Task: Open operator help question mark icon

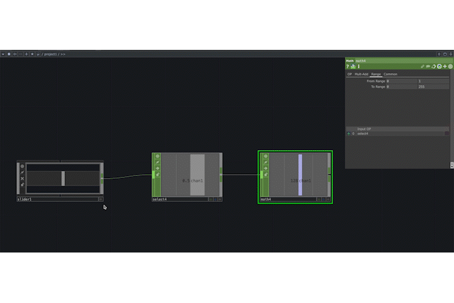Action: (x=347, y=66)
